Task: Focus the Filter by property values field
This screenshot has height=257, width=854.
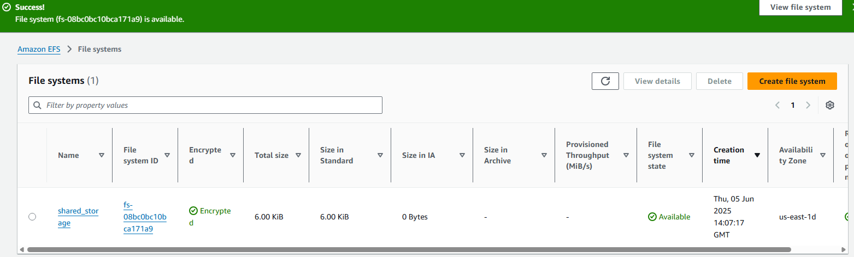Action: point(205,105)
